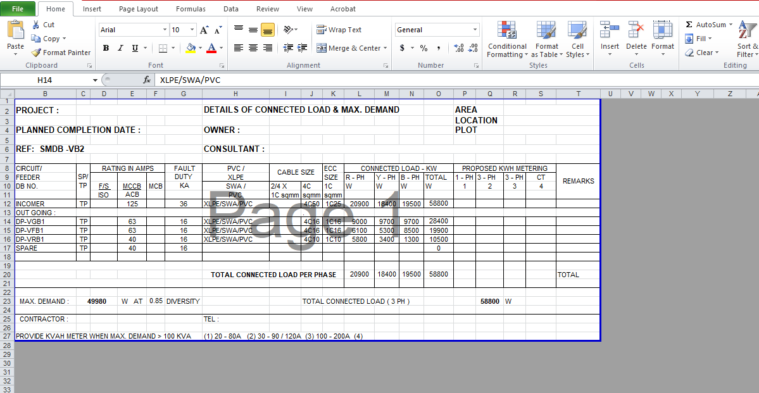
Task: Toggle bold formatting
Action: [106, 48]
